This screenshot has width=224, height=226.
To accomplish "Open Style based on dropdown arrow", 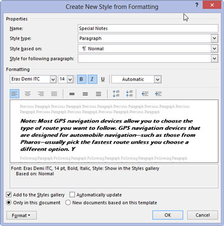I will point(214,49).
